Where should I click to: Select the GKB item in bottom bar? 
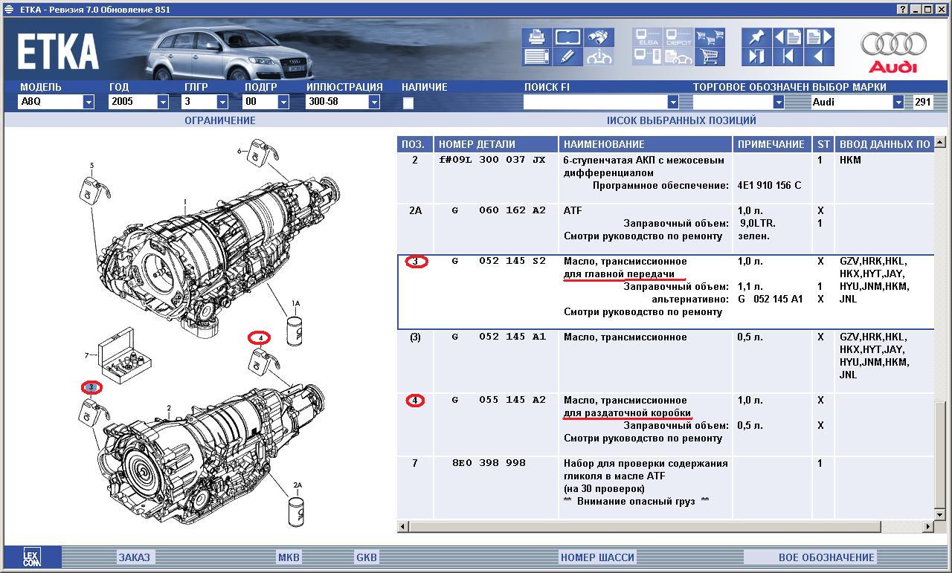coord(366,557)
